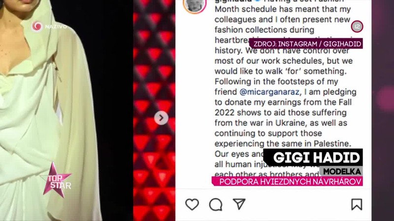This screenshot has height=221, width=394.
Task: Like the post with the heart icon
Action: tap(192, 204)
